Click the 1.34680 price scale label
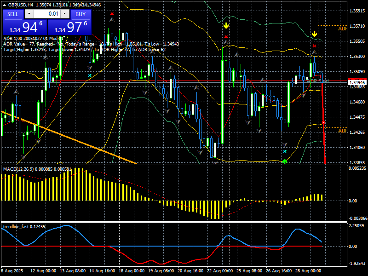The height and width of the screenshot is (276, 368). pyautogui.click(x=357, y=102)
